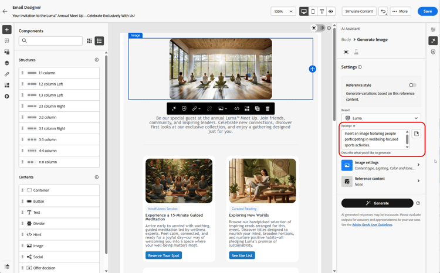Expand Image settings section
Viewport: 440px width, 273px height.
click(x=381, y=165)
